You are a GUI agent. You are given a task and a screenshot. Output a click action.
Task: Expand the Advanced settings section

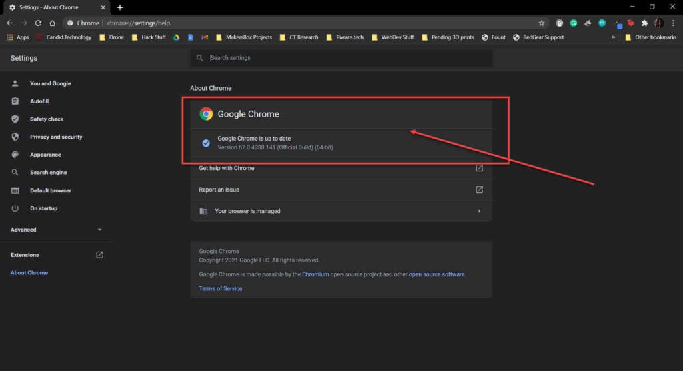click(x=55, y=230)
